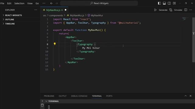Toggle bottom panel visibility
The height and width of the screenshot is (109, 195).
click(x=164, y=3)
